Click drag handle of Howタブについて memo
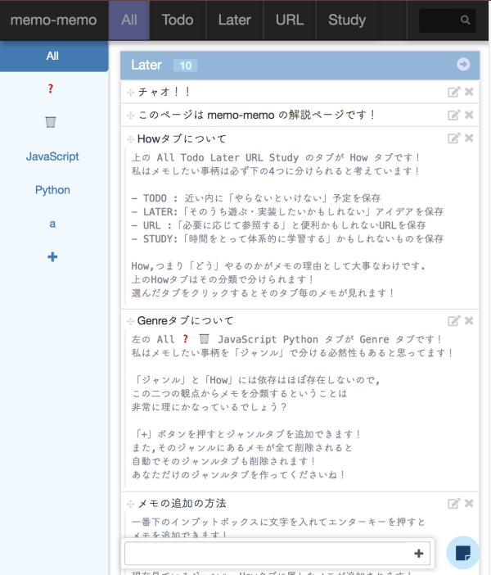Image resolution: width=491 pixels, height=575 pixels. (130, 139)
